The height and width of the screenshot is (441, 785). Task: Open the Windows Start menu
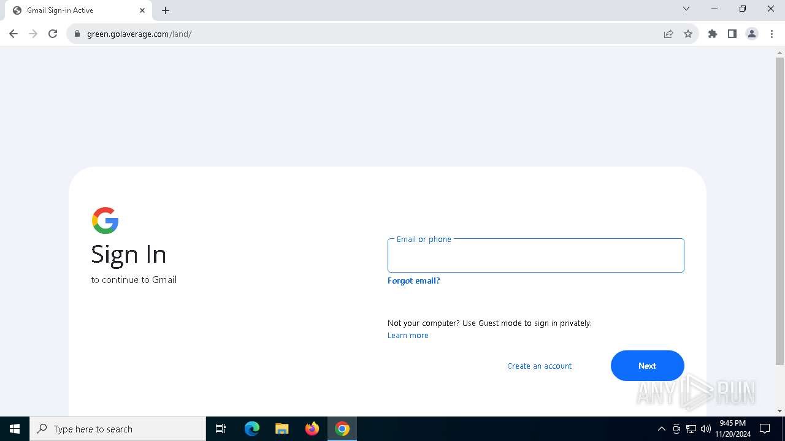[x=15, y=429]
